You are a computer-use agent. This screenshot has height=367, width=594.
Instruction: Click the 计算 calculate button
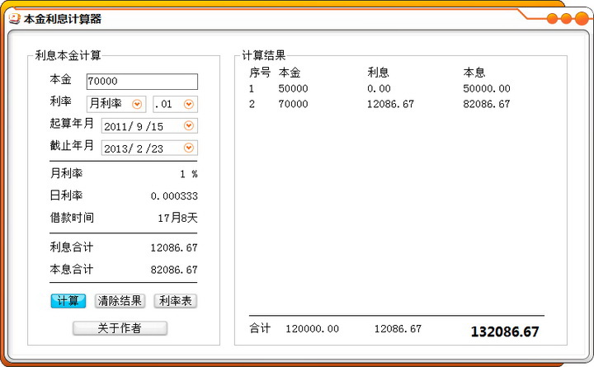tap(68, 301)
